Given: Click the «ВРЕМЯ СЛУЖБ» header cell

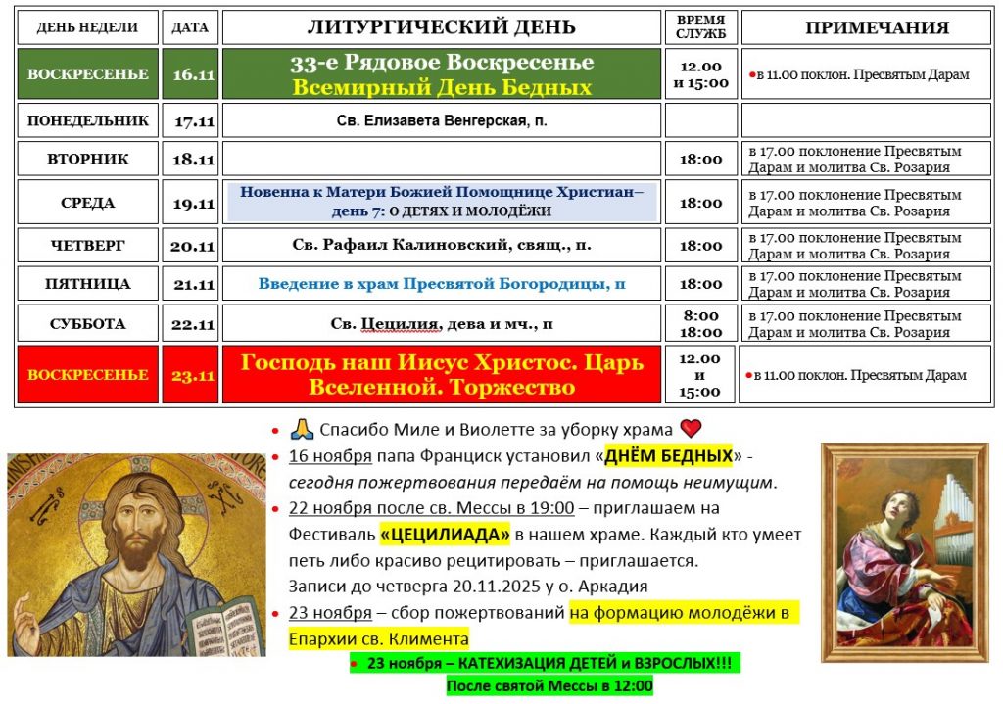Looking at the screenshot, I should pos(700,27).
